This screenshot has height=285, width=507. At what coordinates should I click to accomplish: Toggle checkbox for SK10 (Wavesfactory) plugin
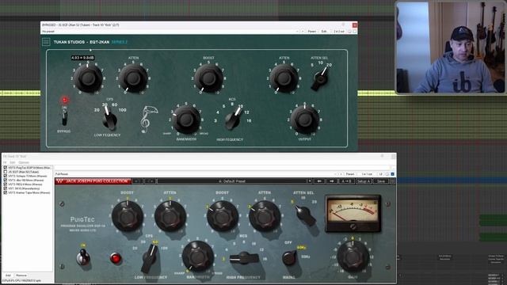point(6,188)
